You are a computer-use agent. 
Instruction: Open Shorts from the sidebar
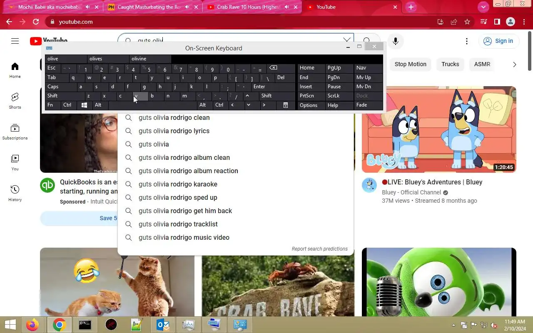tap(15, 101)
